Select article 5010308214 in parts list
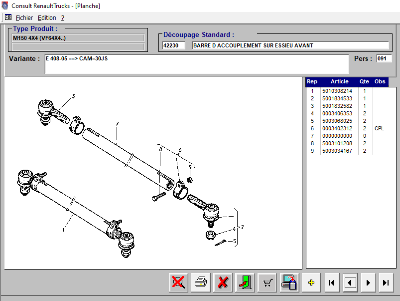The width and height of the screenshot is (400, 301). [337, 91]
